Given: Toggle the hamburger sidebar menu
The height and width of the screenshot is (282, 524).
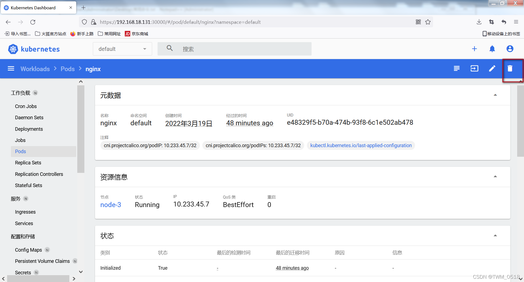Looking at the screenshot, I should [x=11, y=69].
